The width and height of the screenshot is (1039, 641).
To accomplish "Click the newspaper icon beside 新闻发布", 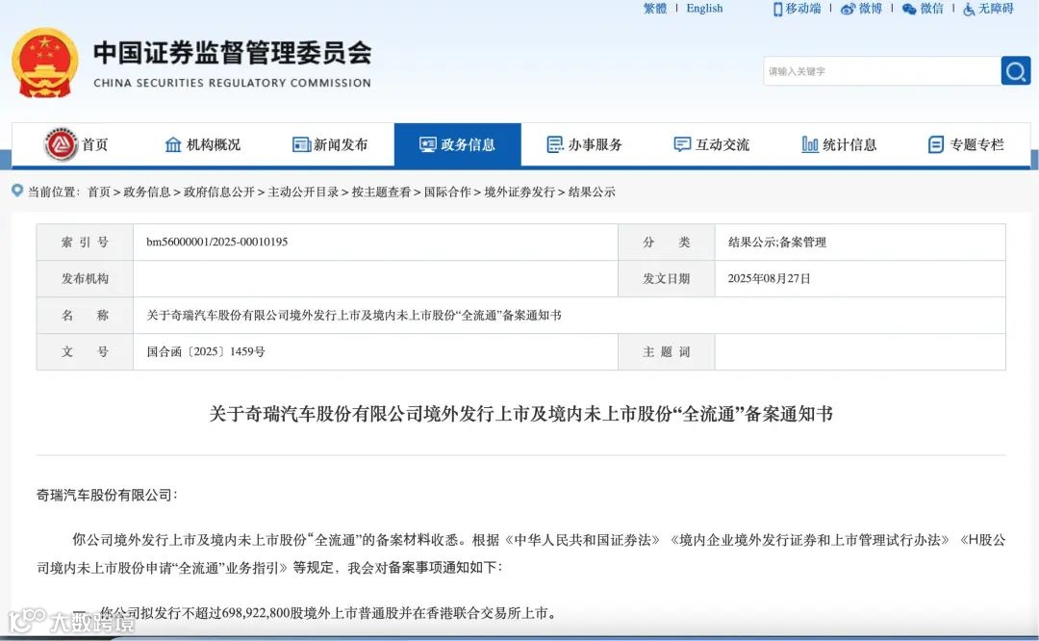I will (301, 144).
